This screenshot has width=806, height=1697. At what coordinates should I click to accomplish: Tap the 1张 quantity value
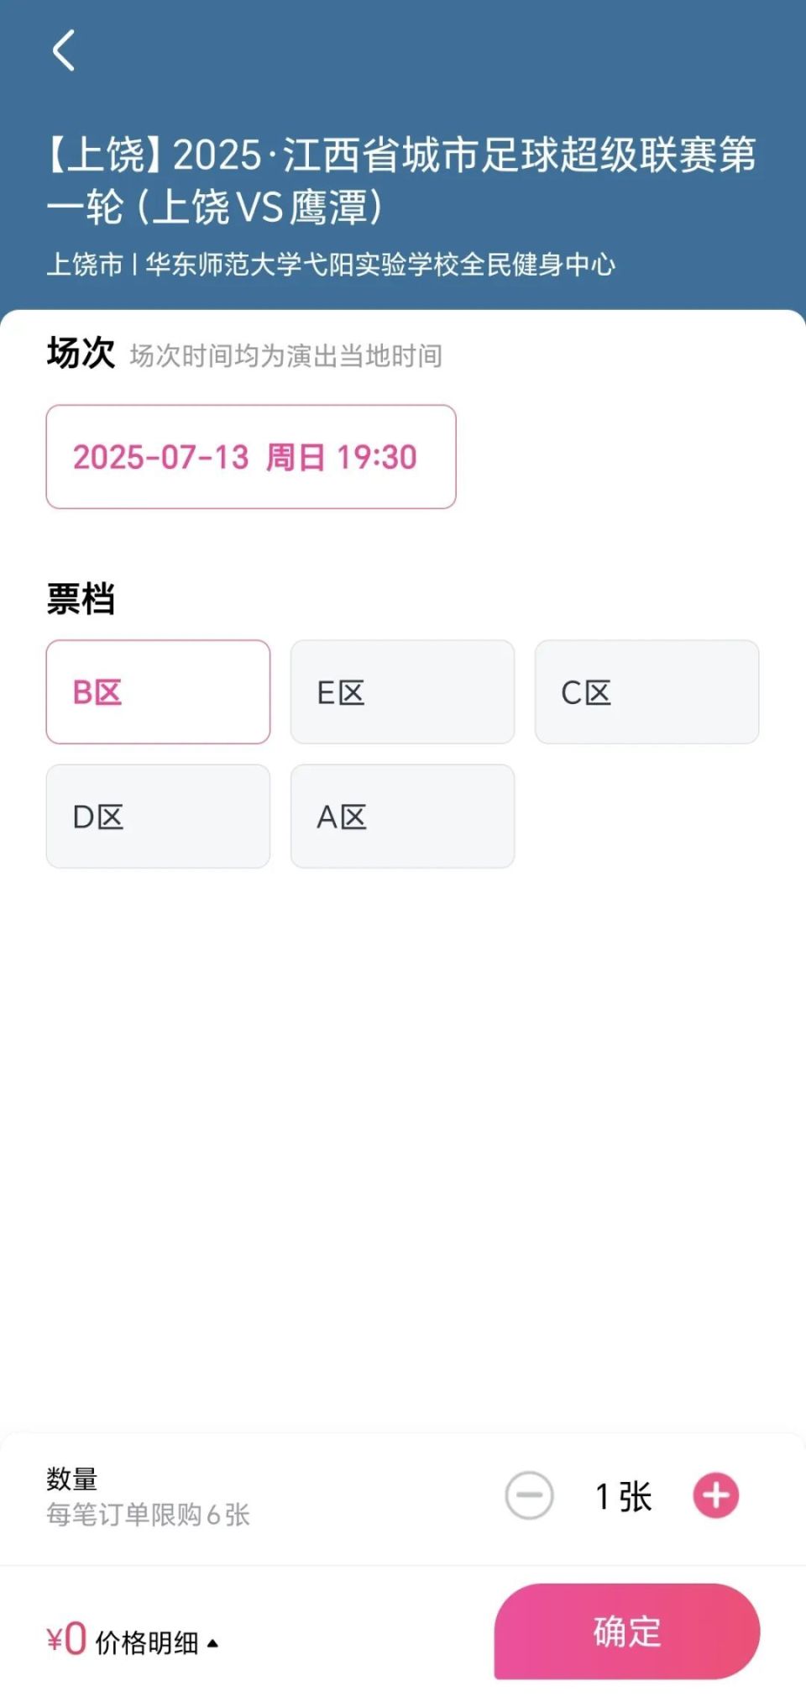pos(623,1496)
